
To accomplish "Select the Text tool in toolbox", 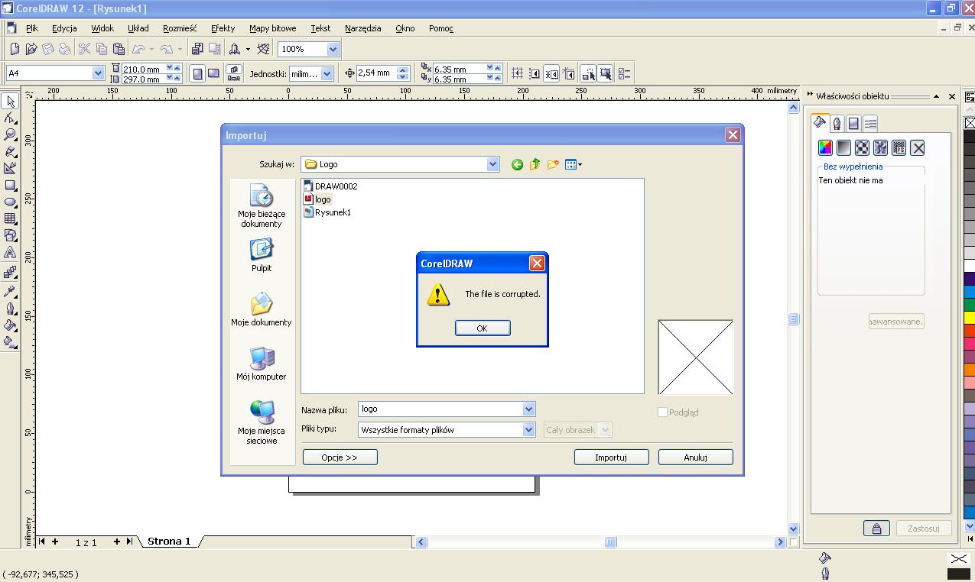I will [10, 253].
